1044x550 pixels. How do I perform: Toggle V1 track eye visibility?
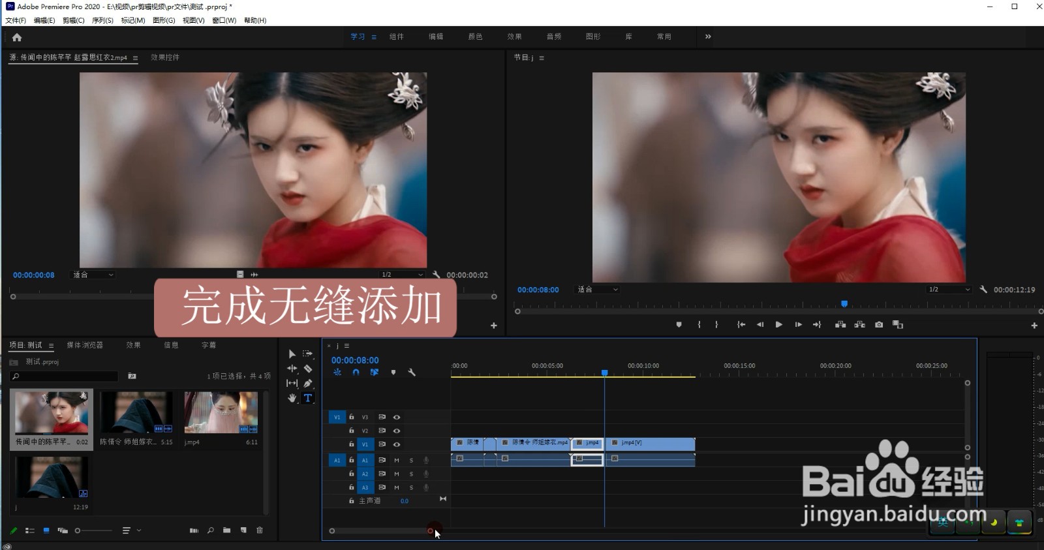point(397,444)
